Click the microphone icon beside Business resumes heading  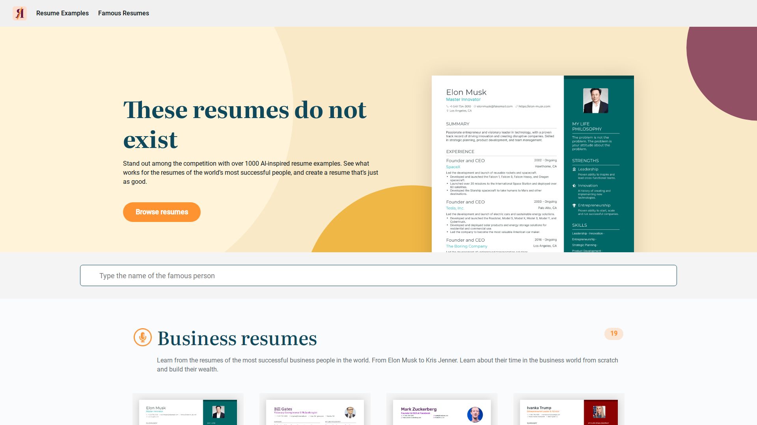pyautogui.click(x=143, y=338)
